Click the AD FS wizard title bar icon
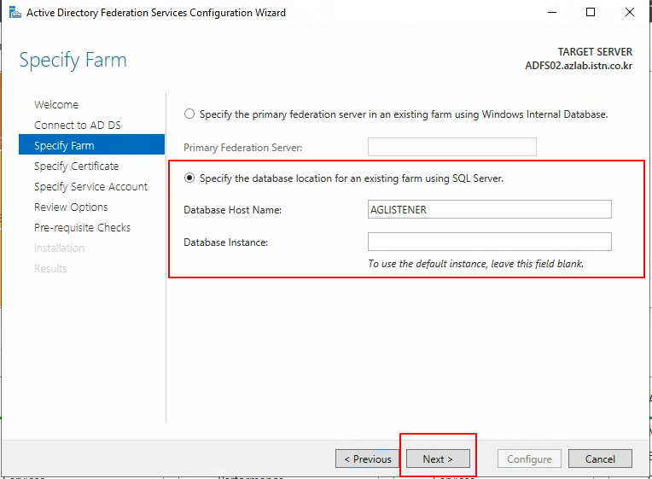 tap(15, 13)
